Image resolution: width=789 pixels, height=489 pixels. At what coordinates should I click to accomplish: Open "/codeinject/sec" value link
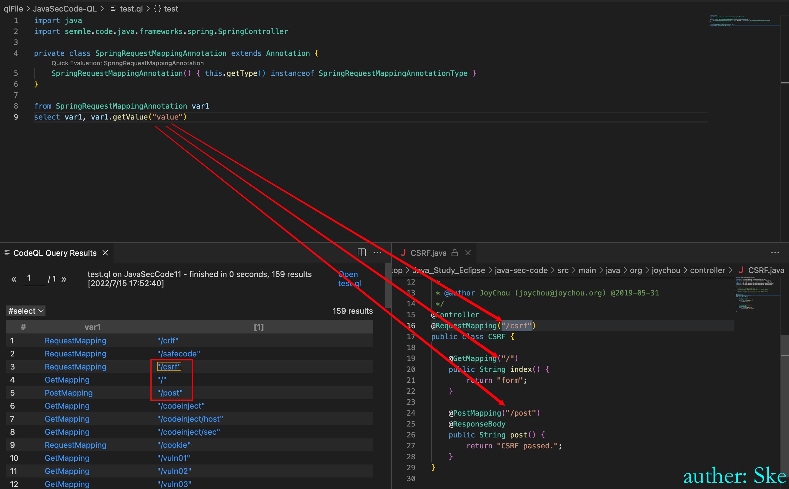click(188, 432)
